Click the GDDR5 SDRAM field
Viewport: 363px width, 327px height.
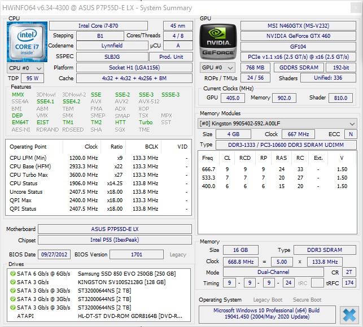pyautogui.click(x=299, y=68)
